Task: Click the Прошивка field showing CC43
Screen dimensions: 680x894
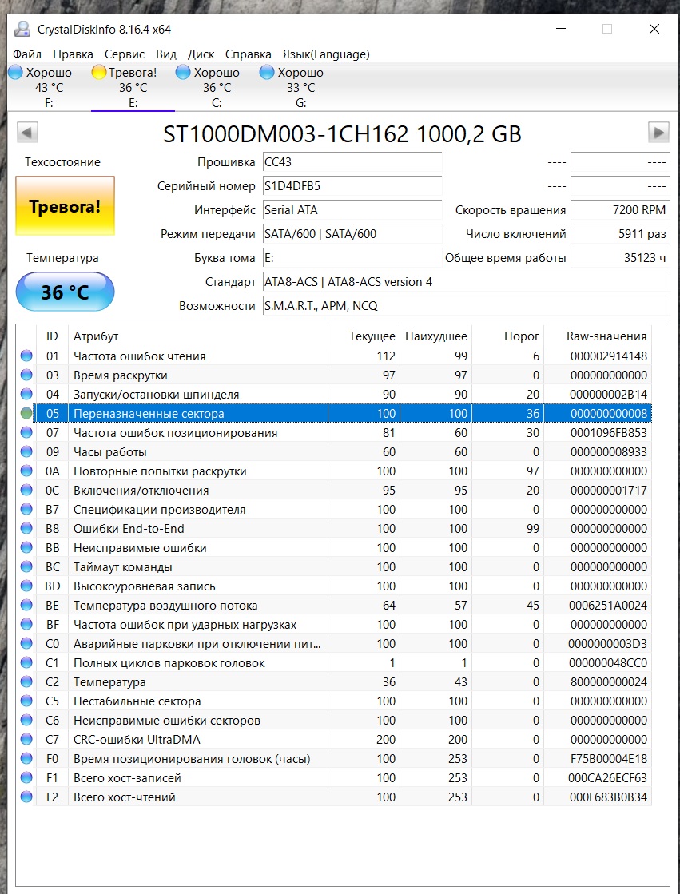Action: click(x=352, y=162)
